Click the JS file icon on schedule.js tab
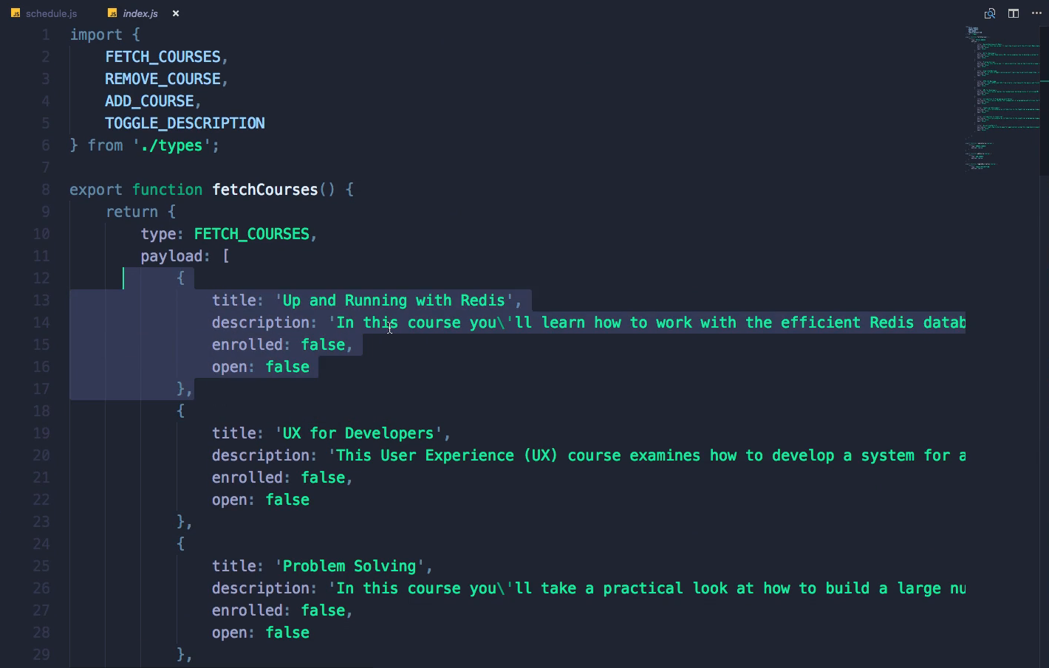This screenshot has height=668, width=1049. (16, 13)
